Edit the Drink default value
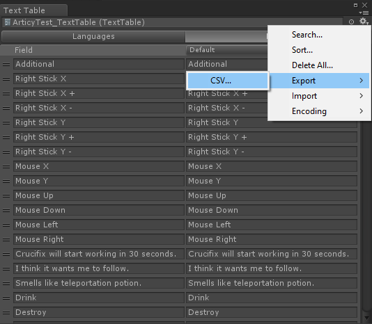 click(x=272, y=298)
